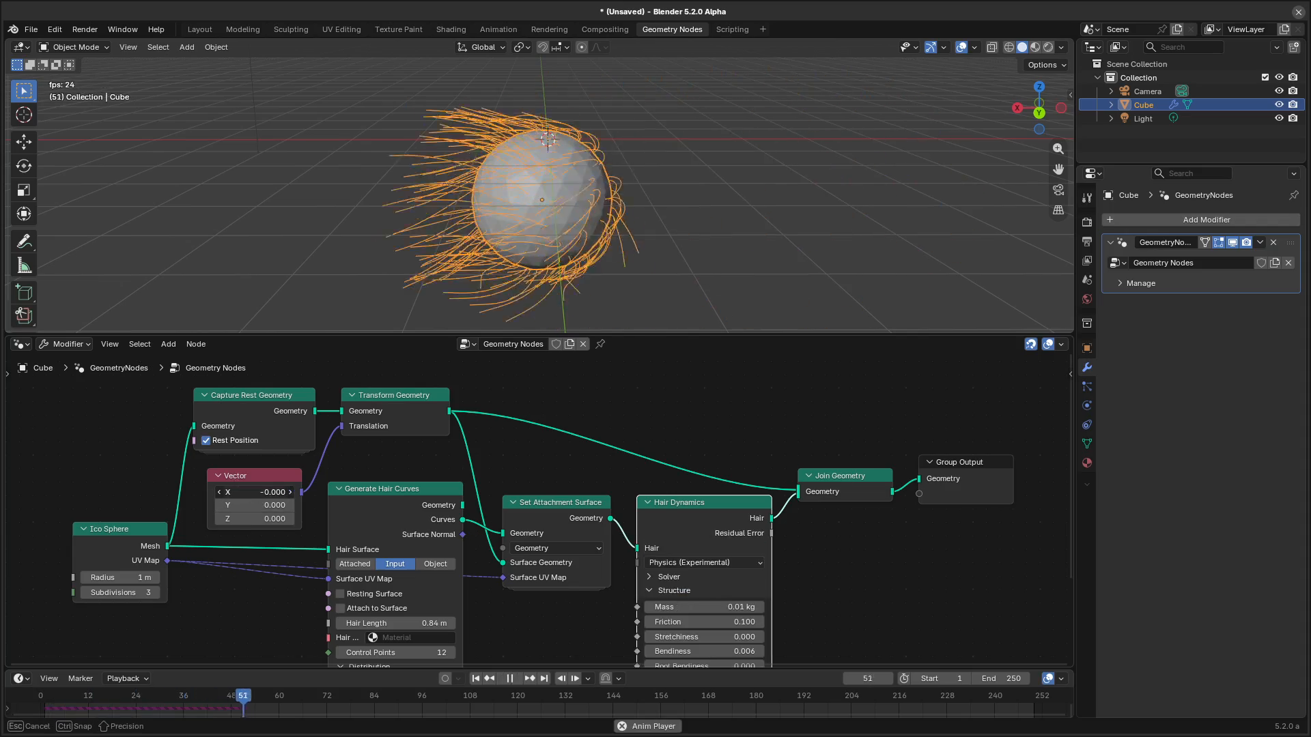Select the Attached option in Hair Surface

coord(354,564)
